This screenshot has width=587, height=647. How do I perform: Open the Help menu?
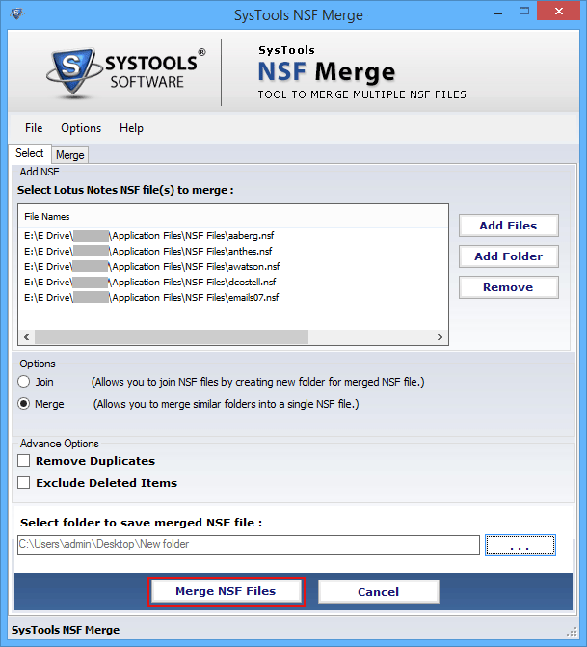coord(131,128)
